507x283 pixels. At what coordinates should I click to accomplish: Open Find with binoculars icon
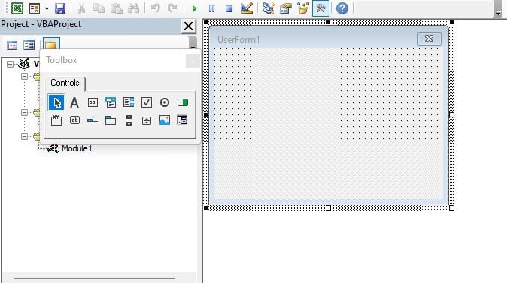(x=134, y=8)
